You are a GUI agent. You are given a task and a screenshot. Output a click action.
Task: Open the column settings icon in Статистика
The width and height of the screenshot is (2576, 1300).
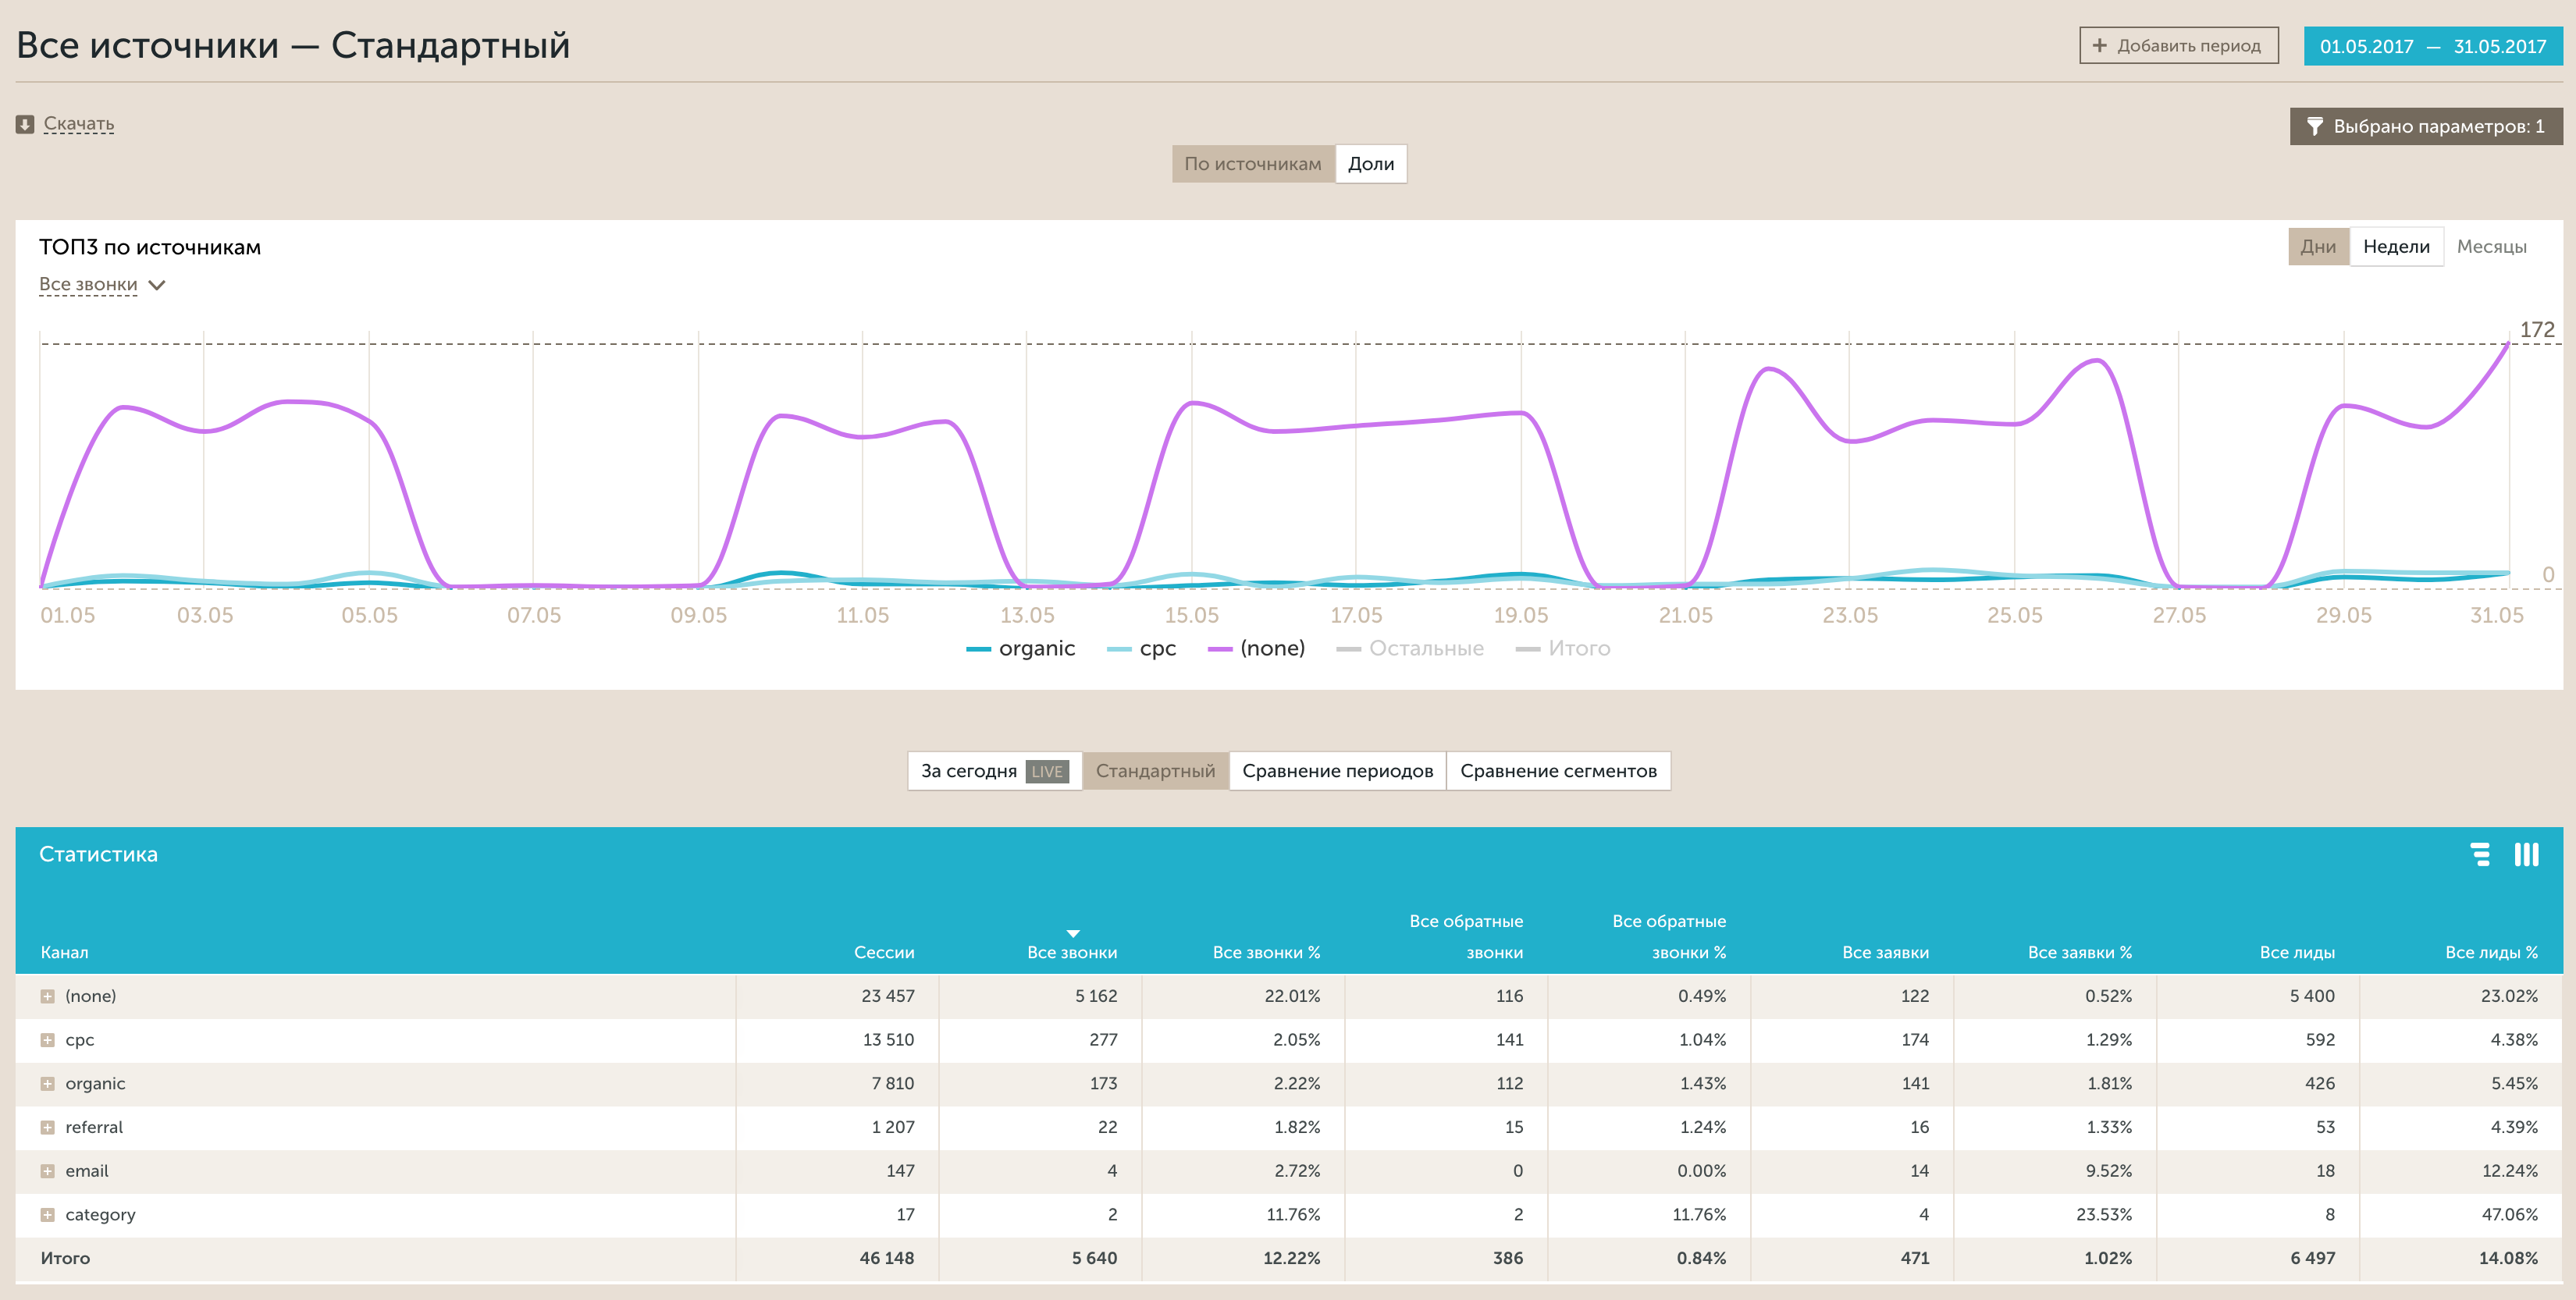(x=2526, y=854)
